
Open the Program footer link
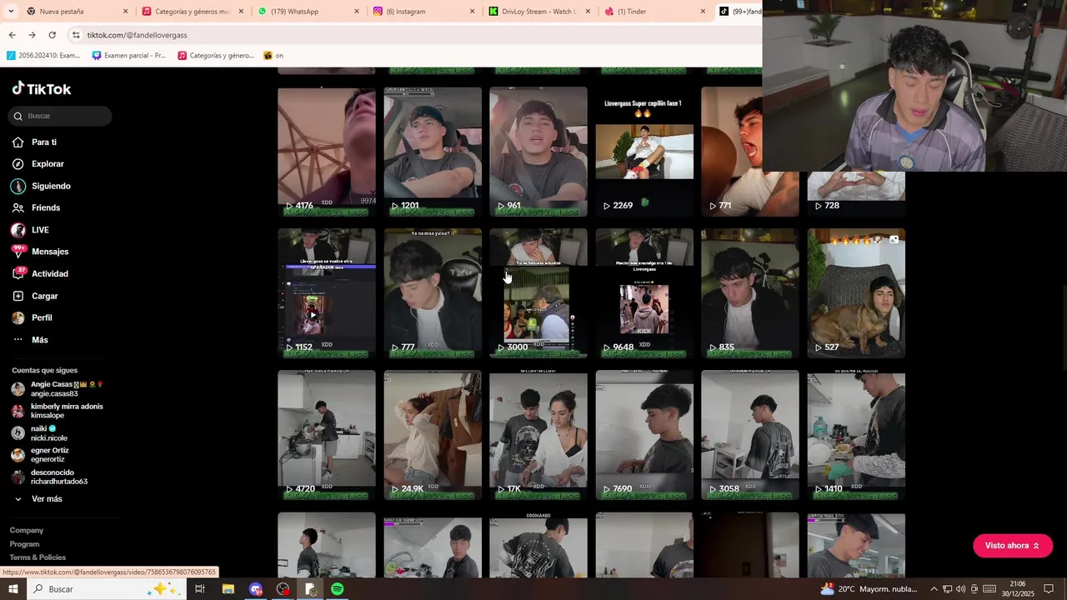point(25,544)
